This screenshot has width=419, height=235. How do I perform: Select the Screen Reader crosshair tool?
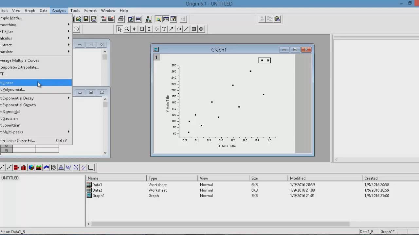(x=134, y=29)
